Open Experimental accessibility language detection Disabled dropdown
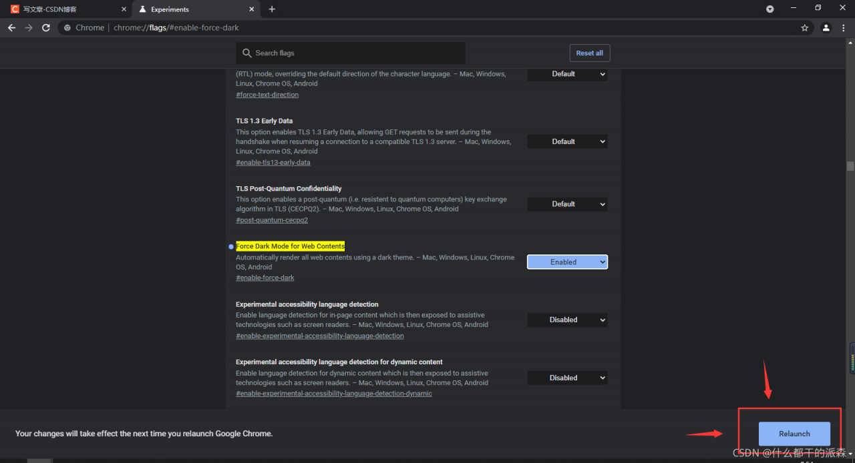Viewport: 855px width, 463px height. point(568,320)
